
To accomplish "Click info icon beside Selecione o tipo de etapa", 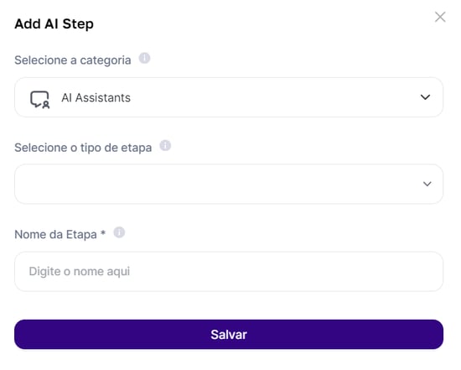I will click(165, 145).
